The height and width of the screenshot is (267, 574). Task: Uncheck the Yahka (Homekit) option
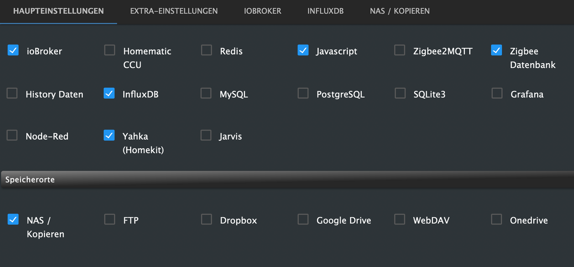109,135
